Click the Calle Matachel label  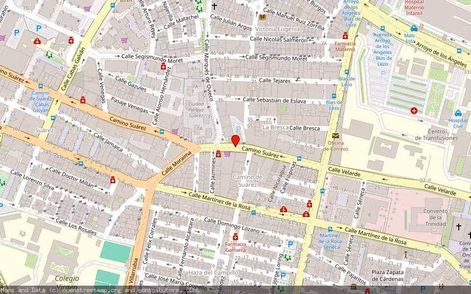(181, 21)
